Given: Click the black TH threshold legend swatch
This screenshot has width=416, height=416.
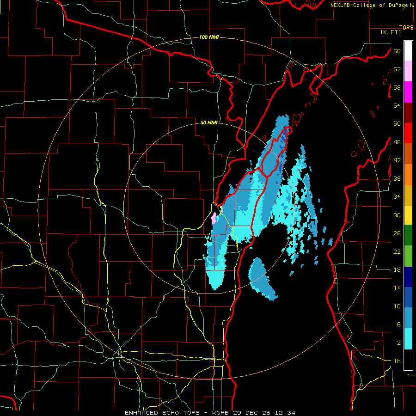Looking at the screenshot, I should 408,360.
